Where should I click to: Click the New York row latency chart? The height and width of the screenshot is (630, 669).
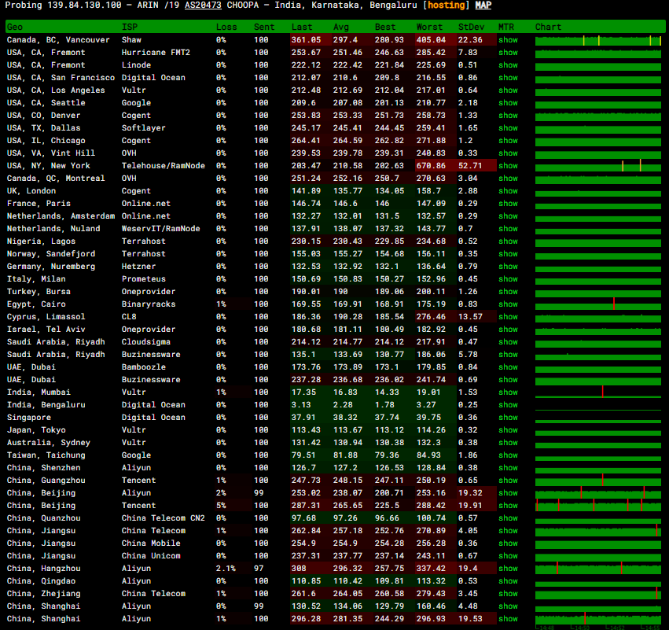pos(598,167)
